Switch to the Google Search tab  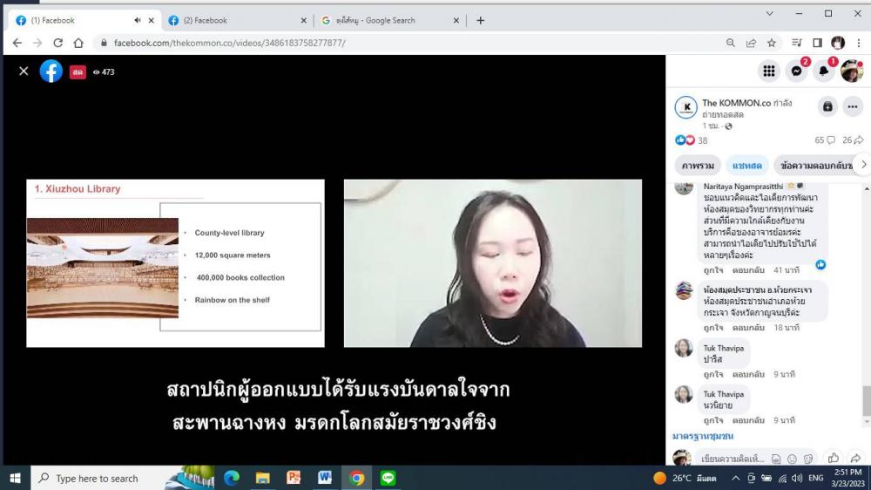coord(390,21)
